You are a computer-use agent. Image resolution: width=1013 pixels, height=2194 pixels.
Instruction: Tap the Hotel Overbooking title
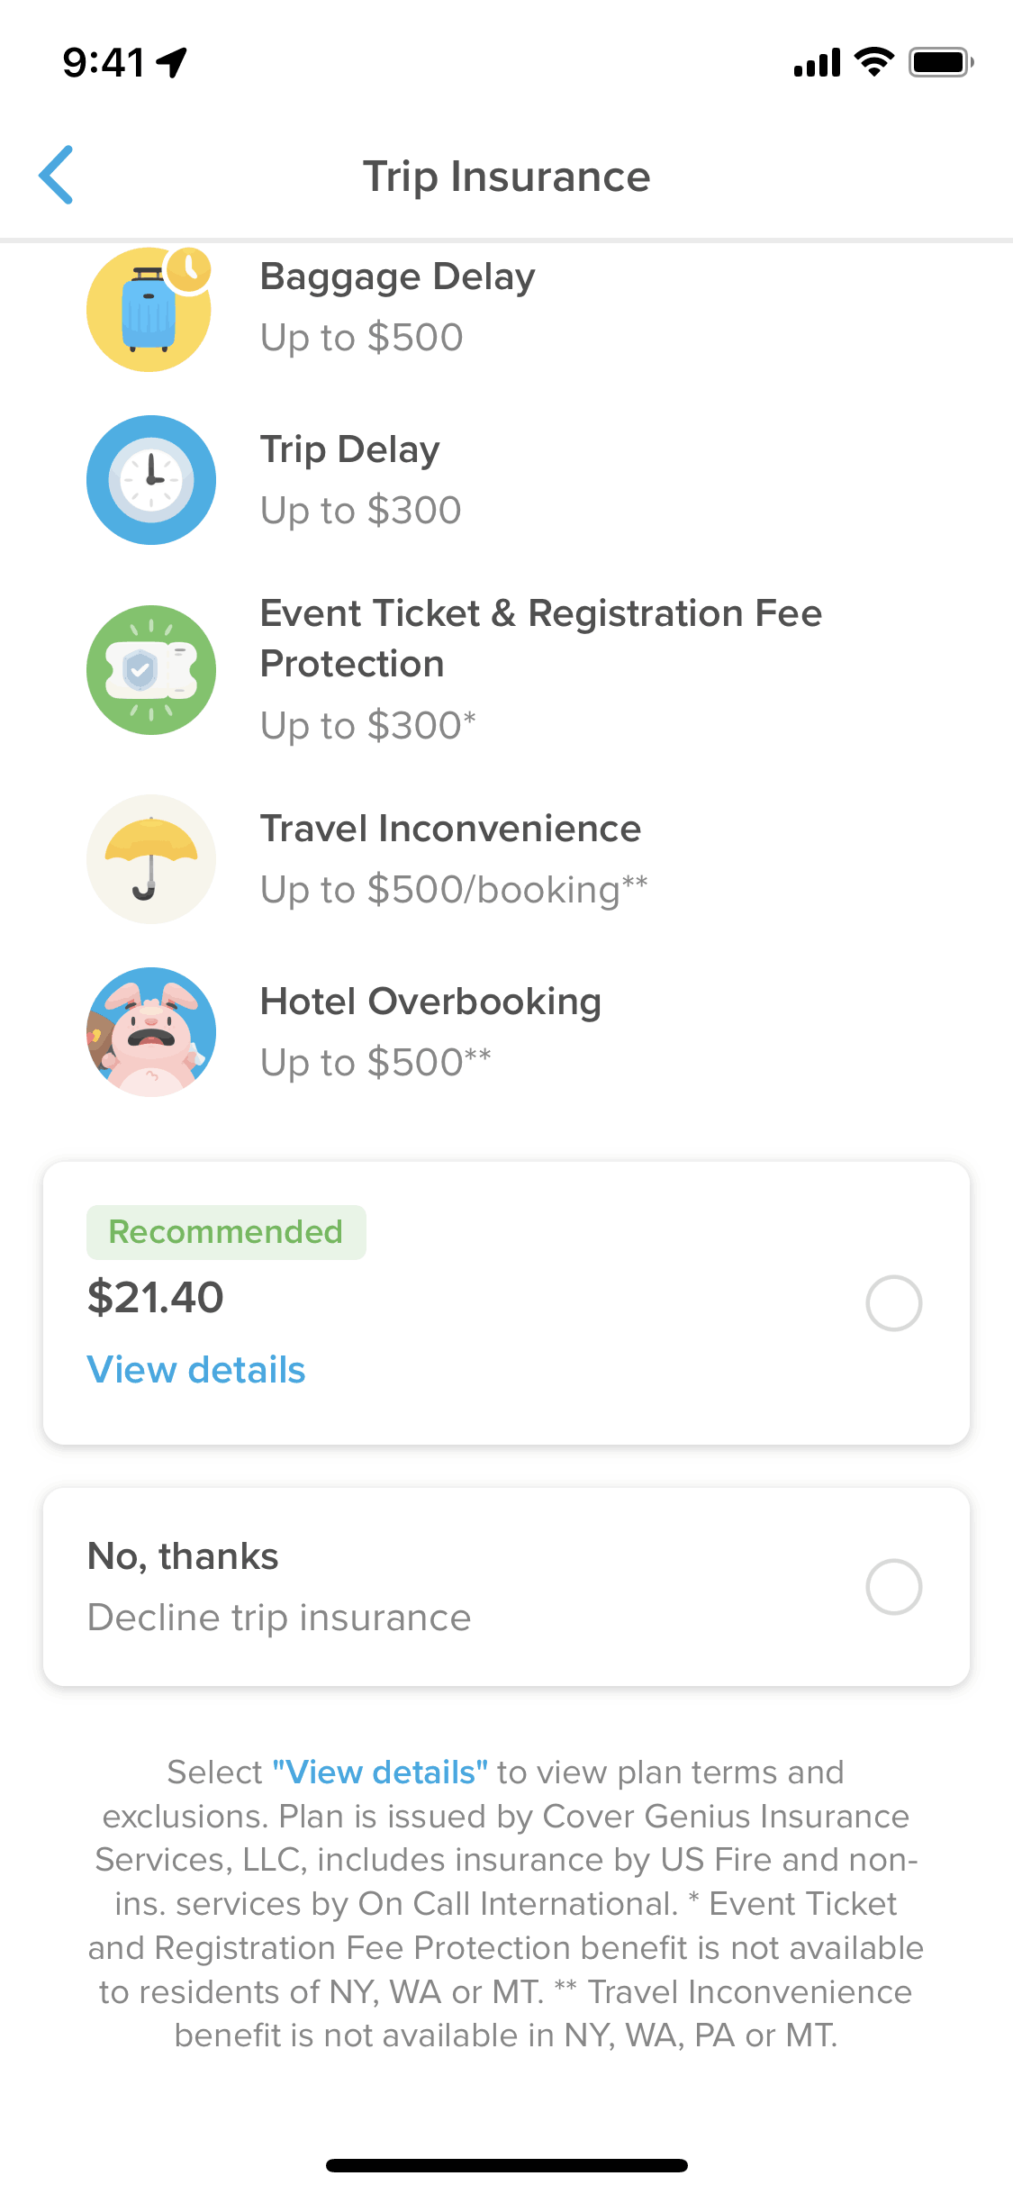430,1002
